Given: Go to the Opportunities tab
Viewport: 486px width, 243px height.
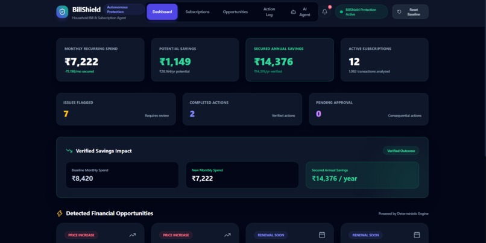Looking at the screenshot, I should coord(235,12).
